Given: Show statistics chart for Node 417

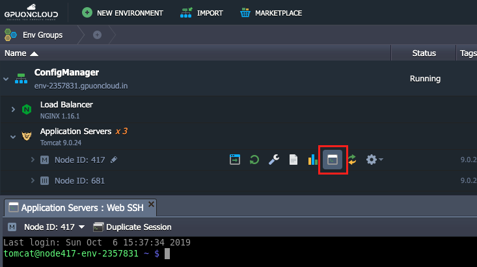Looking at the screenshot, I should pos(312,160).
